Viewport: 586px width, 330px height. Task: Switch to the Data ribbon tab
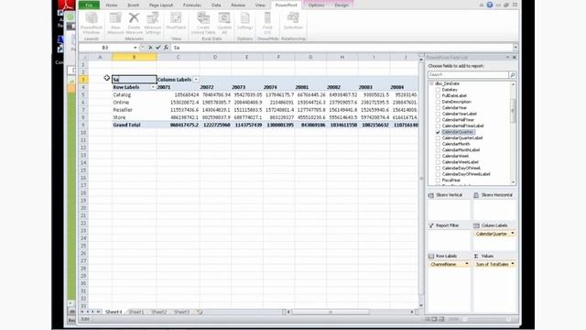click(x=216, y=5)
